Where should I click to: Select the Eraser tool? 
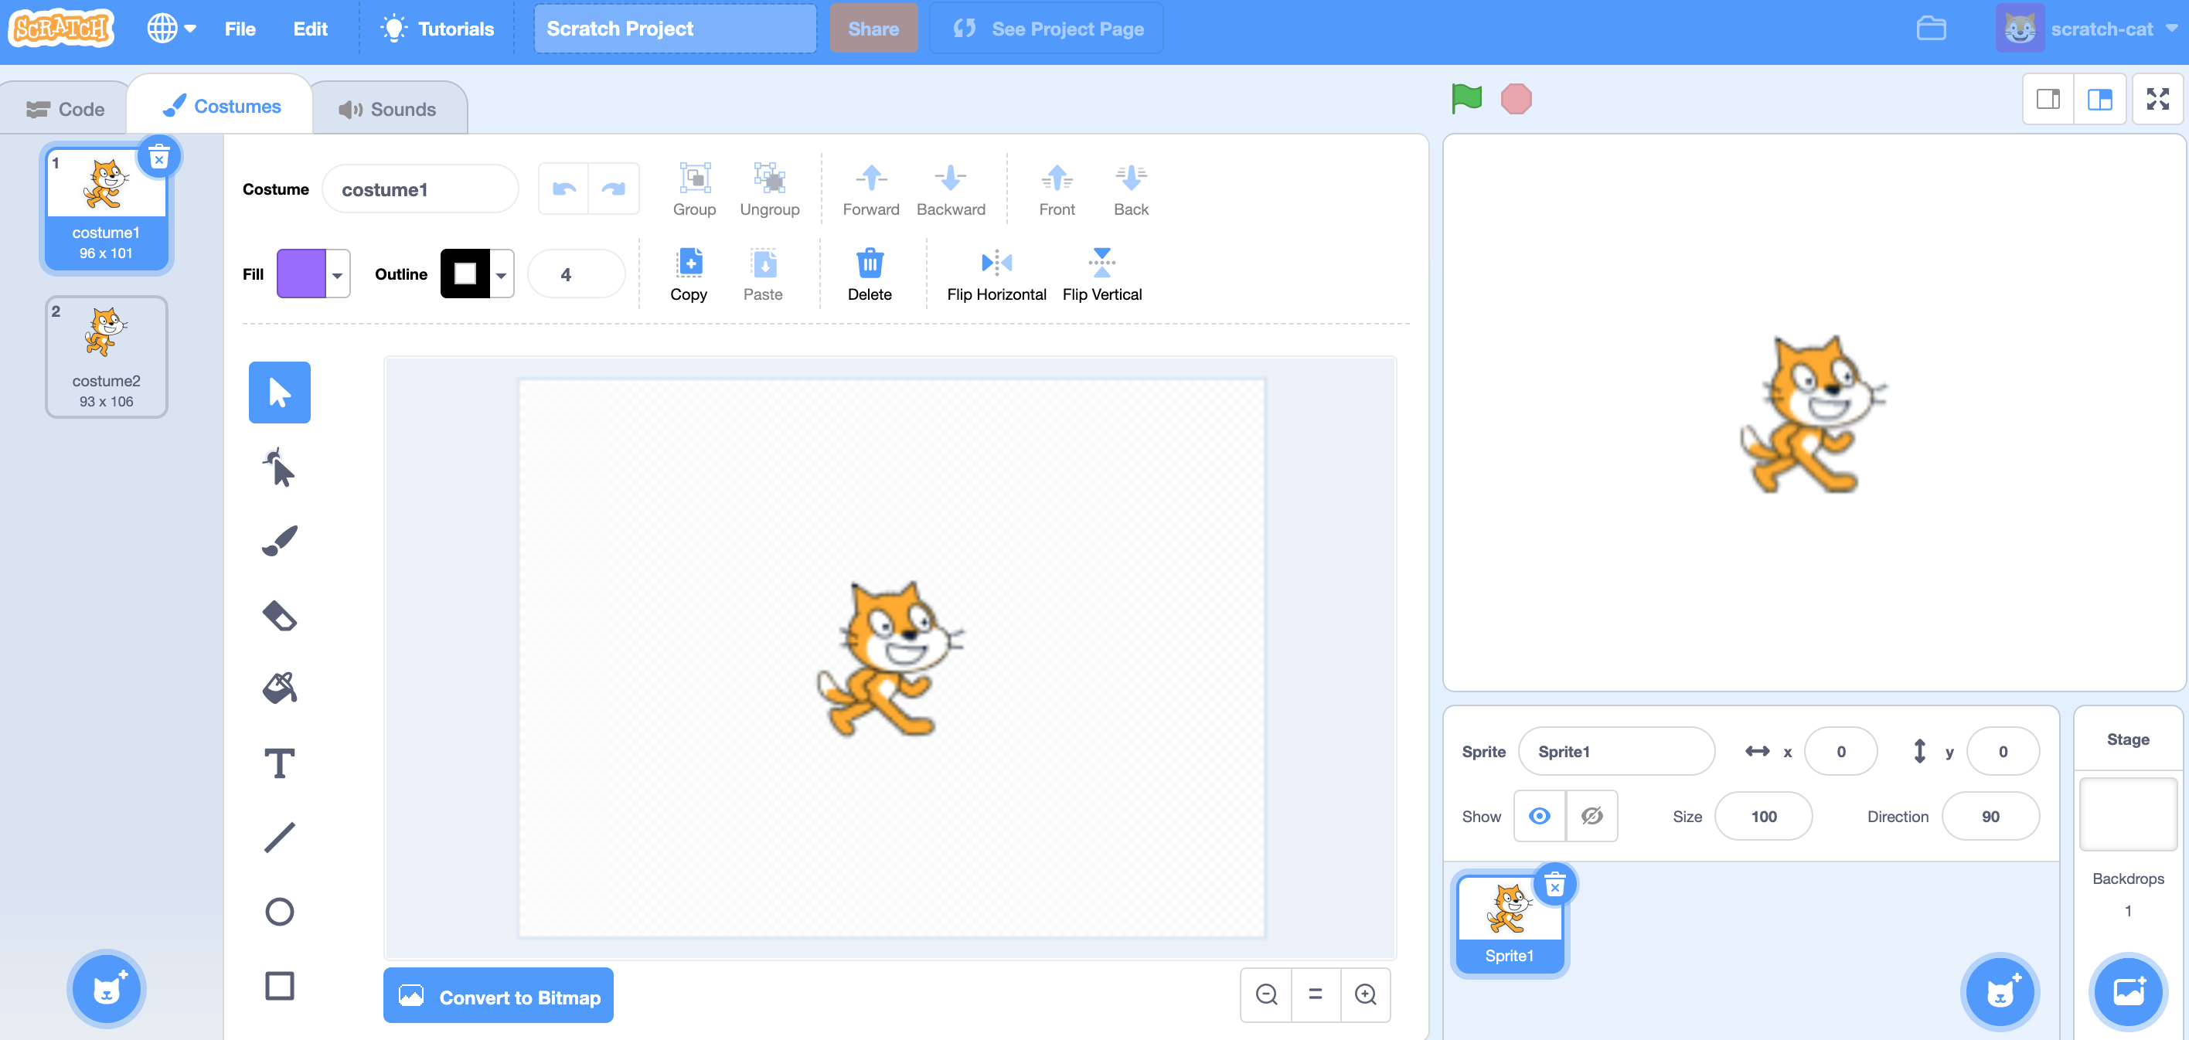pyautogui.click(x=279, y=614)
